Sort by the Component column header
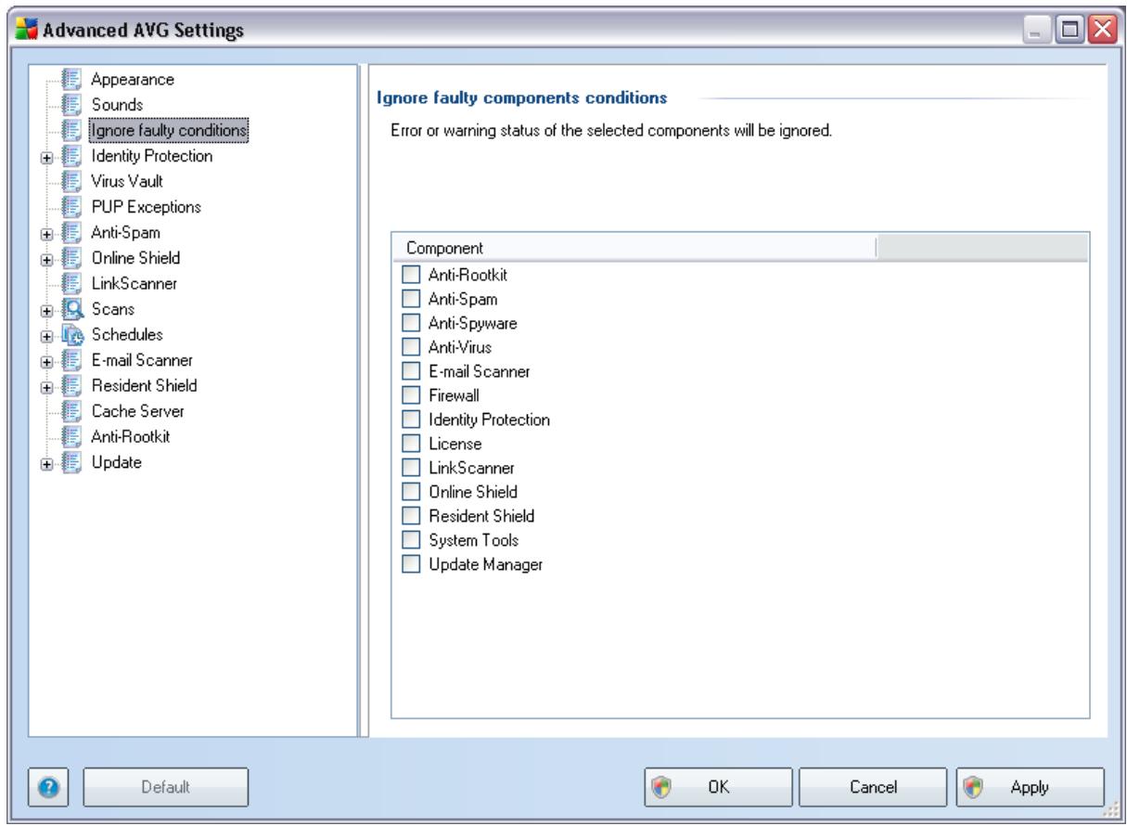This screenshot has height=826, width=1127. point(634,248)
